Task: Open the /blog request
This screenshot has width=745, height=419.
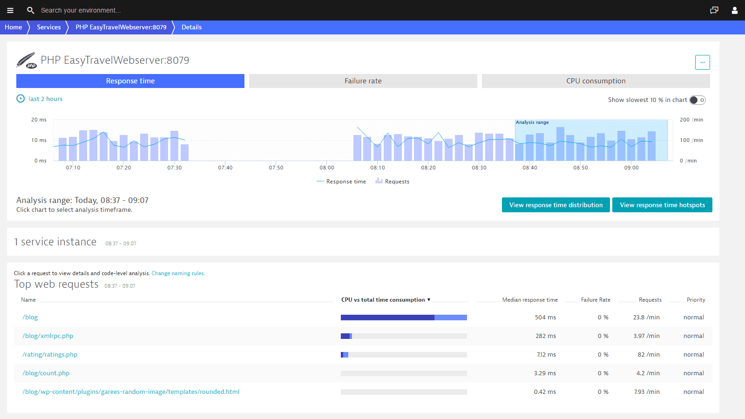Action: pyautogui.click(x=30, y=317)
